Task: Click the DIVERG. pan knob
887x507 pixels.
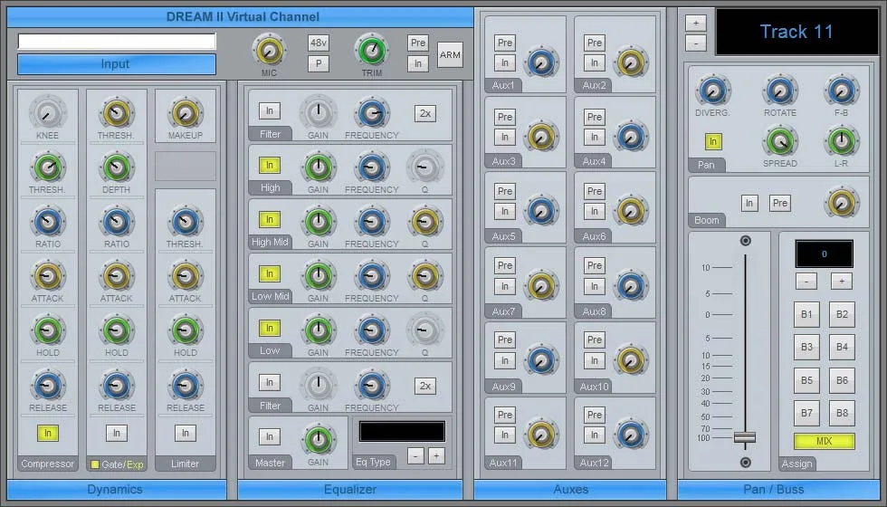Action: point(713,90)
